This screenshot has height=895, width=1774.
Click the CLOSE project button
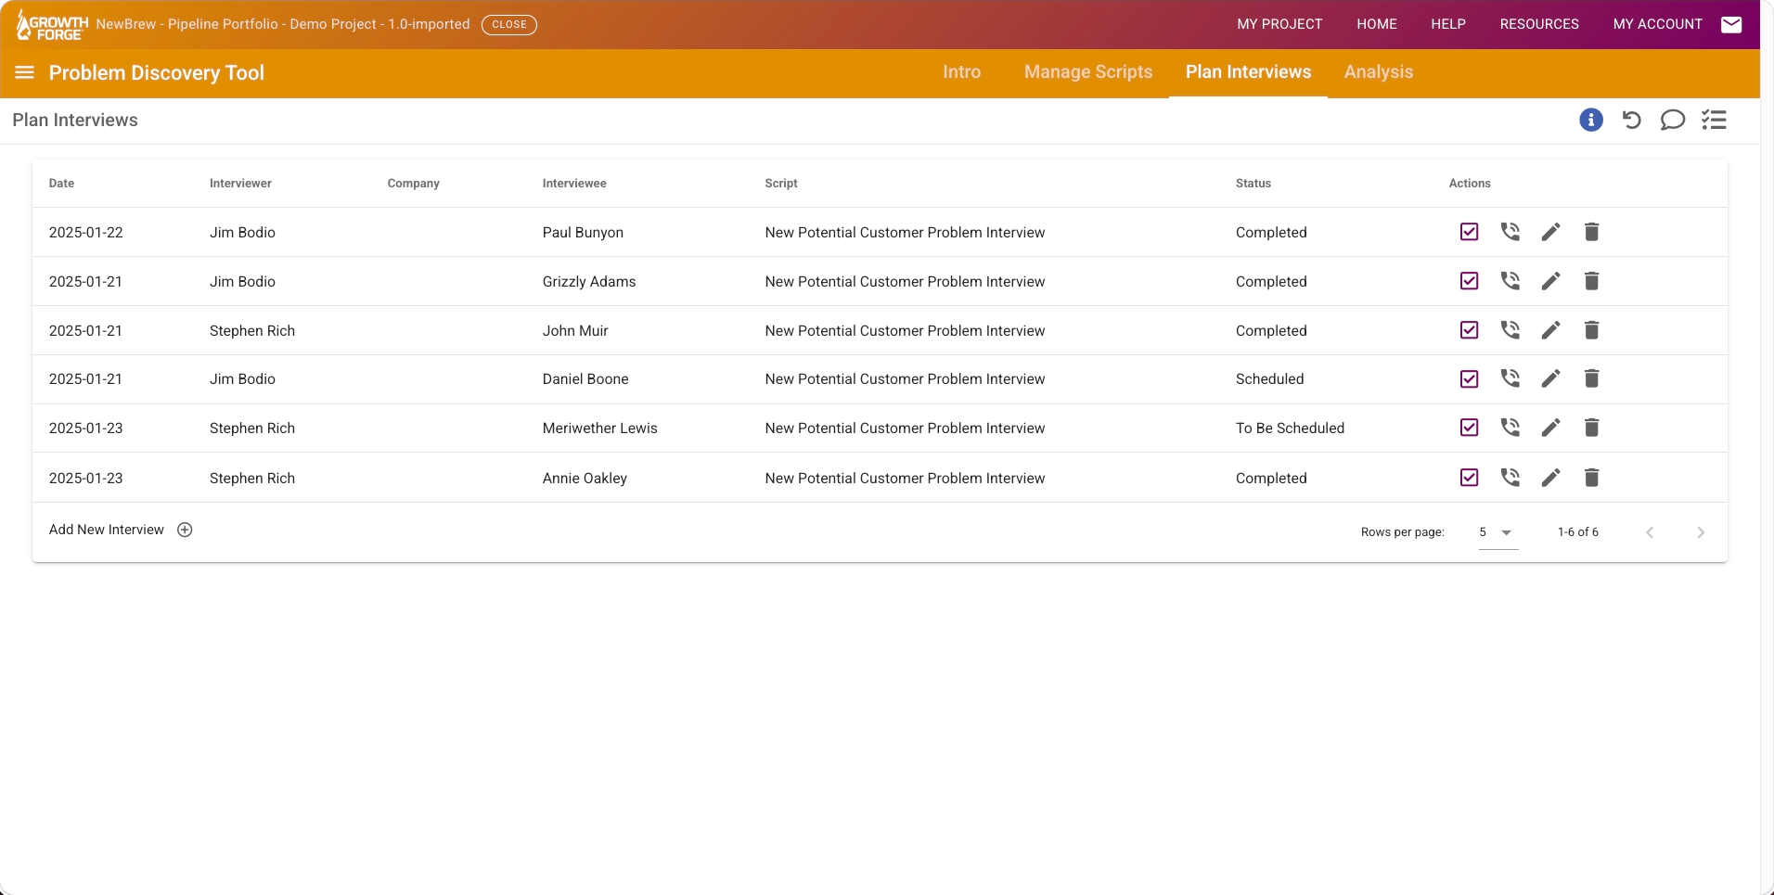click(509, 24)
